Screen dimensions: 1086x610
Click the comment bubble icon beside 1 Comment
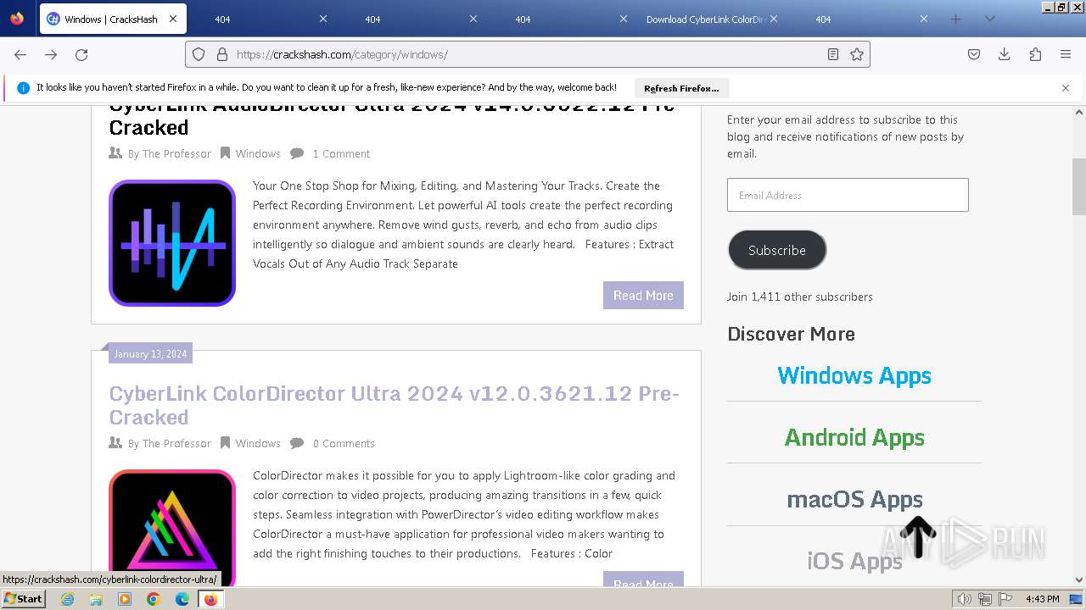[x=297, y=153]
